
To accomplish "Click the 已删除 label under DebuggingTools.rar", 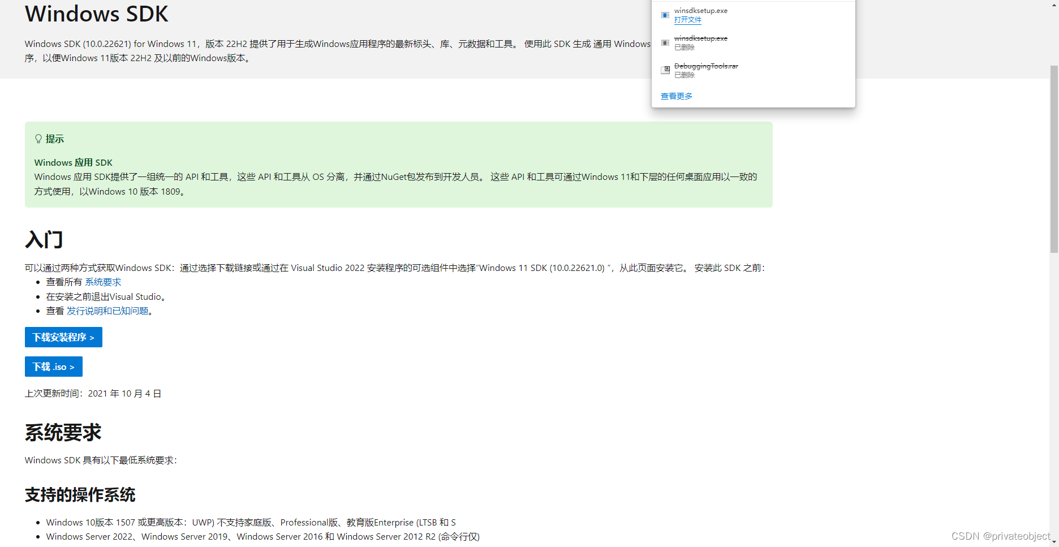I will (x=685, y=75).
